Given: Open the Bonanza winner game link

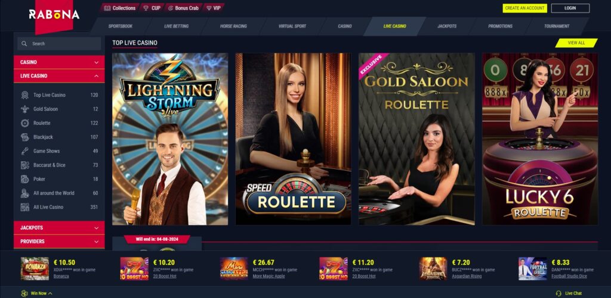Looking at the screenshot, I should [x=61, y=276].
